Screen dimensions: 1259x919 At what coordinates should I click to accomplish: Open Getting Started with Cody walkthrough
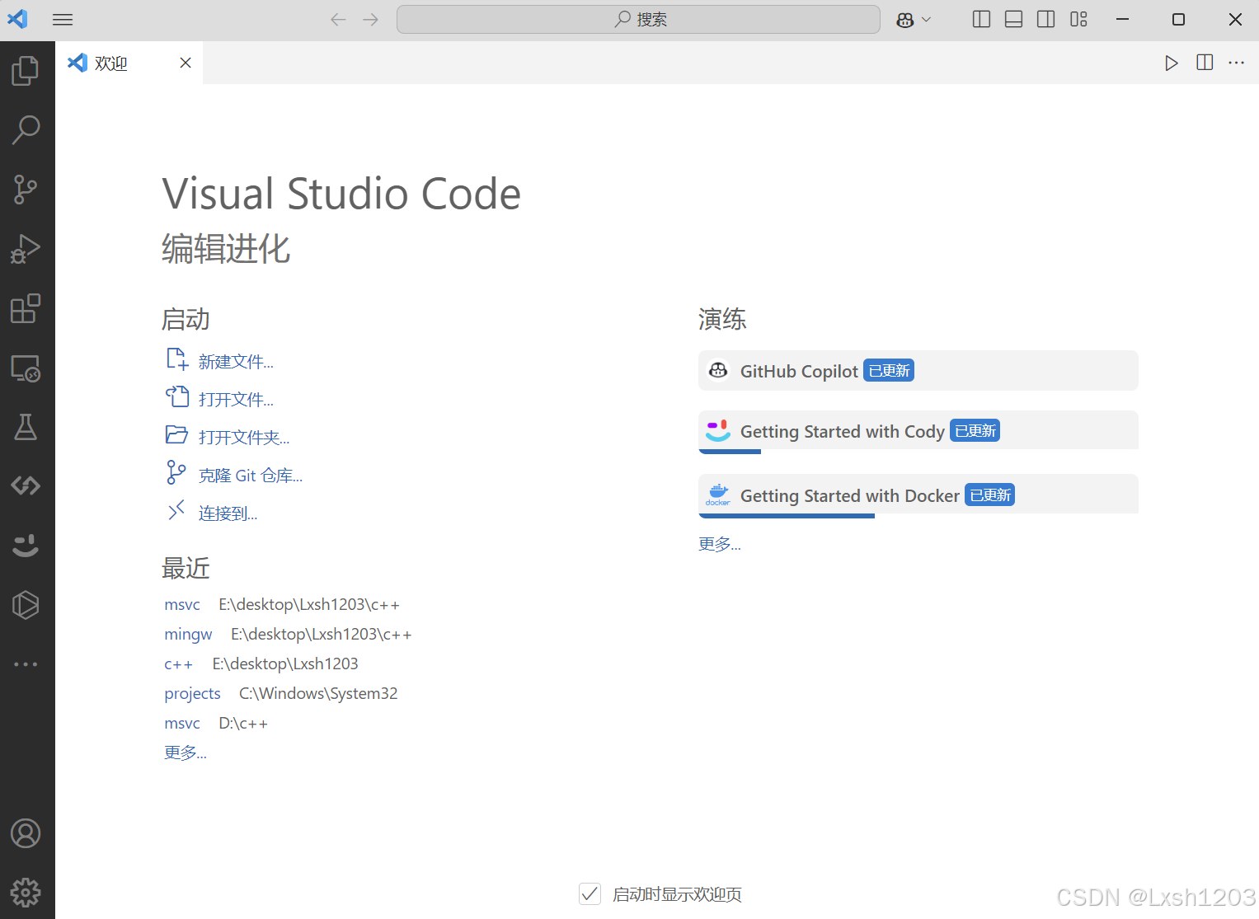tap(918, 431)
